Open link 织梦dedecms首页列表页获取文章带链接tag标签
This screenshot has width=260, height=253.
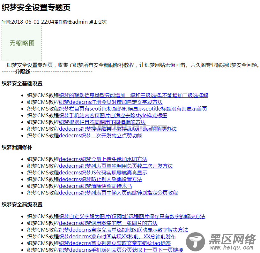115,243
